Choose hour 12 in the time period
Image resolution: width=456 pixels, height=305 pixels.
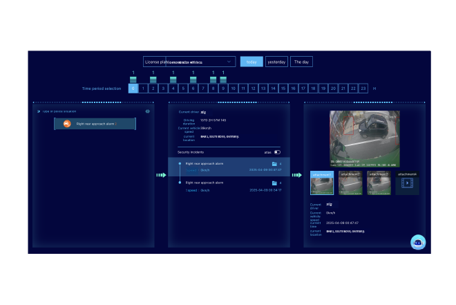[x=254, y=89]
